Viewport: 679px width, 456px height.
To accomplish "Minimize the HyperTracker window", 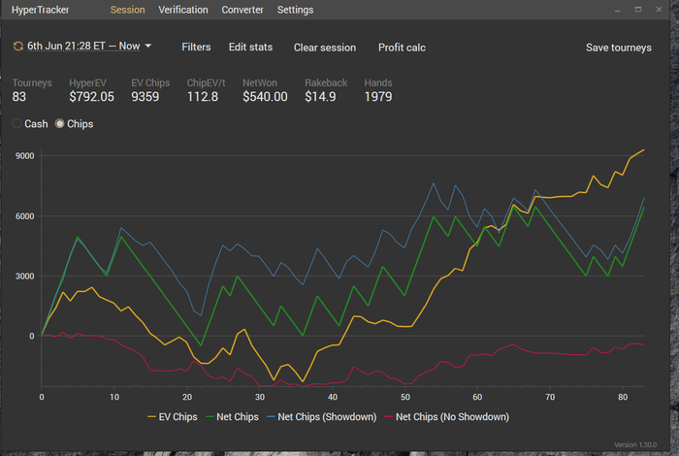I will (617, 10).
